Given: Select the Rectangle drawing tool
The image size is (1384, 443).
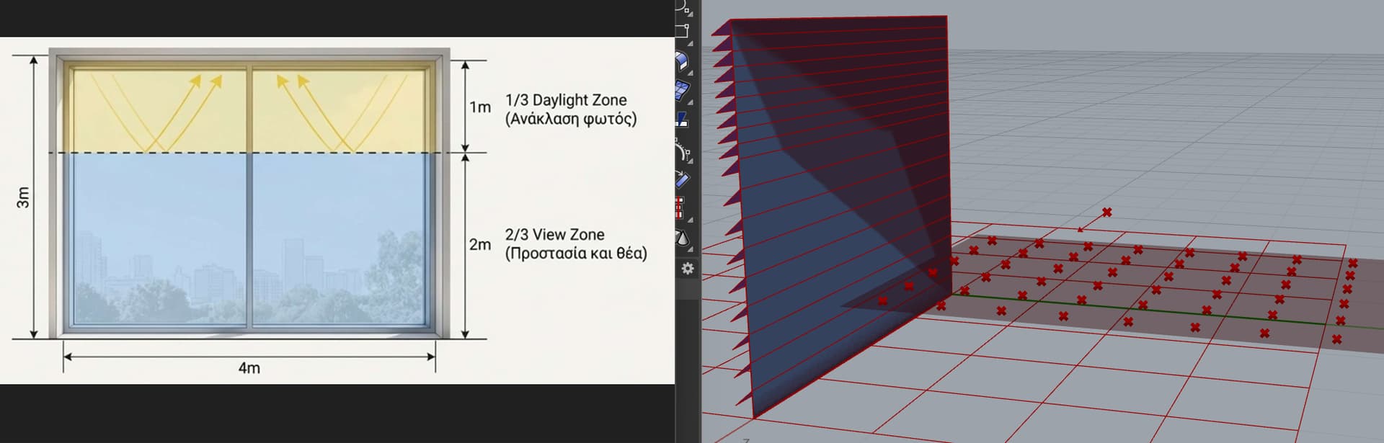Looking at the screenshot, I should tap(681, 31).
